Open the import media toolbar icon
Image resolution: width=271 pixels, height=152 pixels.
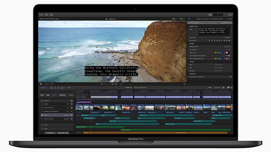coord(41,15)
